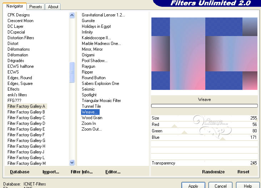Select DCspecial category
Image resolution: width=261 pixels, height=188 pixels.
click(16, 32)
